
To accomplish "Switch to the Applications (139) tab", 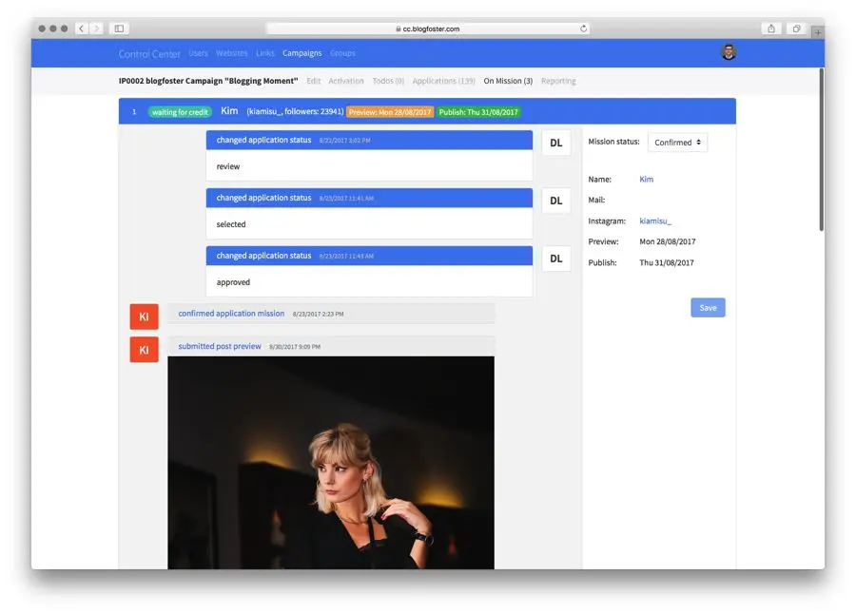I will pos(443,82).
